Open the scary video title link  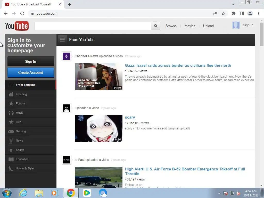130,117
